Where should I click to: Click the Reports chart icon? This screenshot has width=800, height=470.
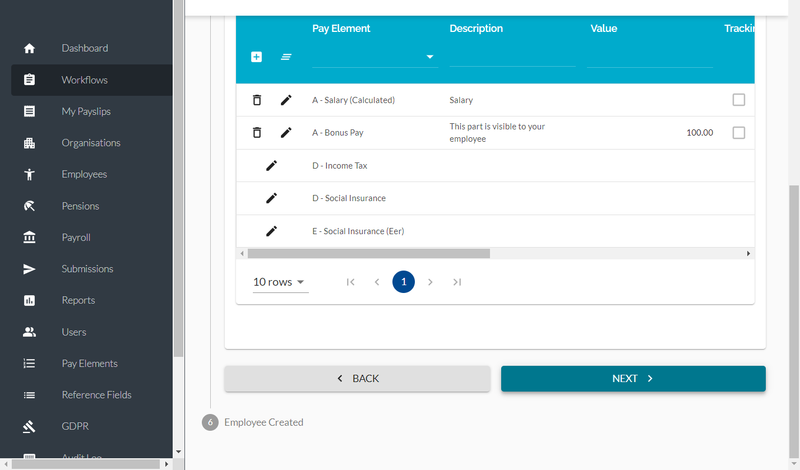pyautogui.click(x=30, y=300)
